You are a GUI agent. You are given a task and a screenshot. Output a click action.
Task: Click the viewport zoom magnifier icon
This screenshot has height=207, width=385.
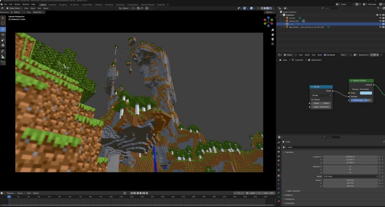(x=273, y=30)
